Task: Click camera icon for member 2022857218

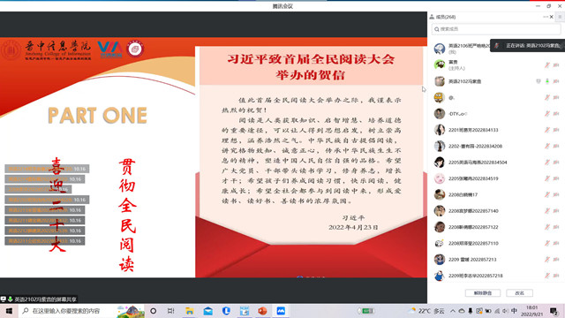Action: [x=556, y=276]
